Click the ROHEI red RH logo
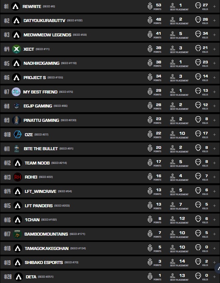This screenshot has width=220, height=283. click(x=17, y=177)
